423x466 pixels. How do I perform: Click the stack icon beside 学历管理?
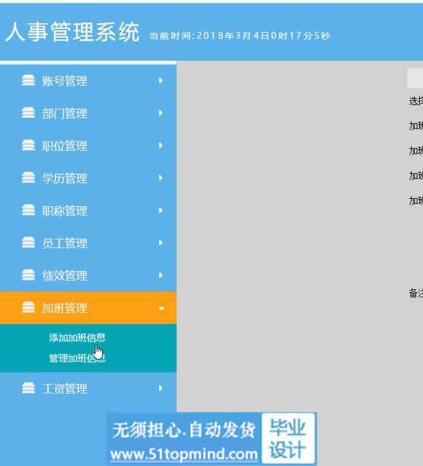pos(28,178)
